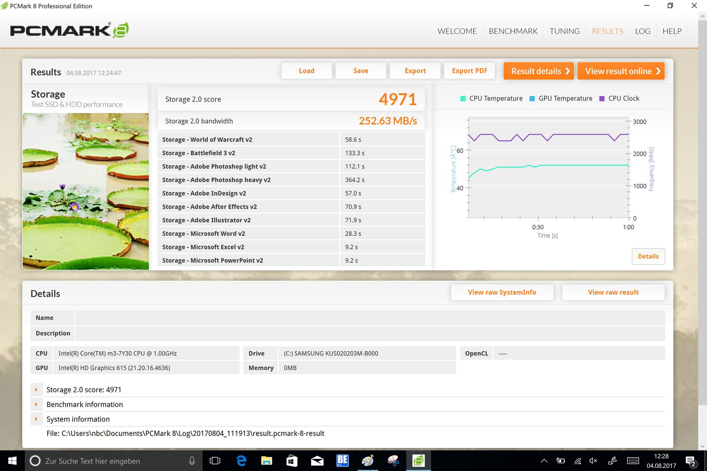
Task: Select the 'Storage - Microsoft Excel v2' row
Action: coord(291,247)
